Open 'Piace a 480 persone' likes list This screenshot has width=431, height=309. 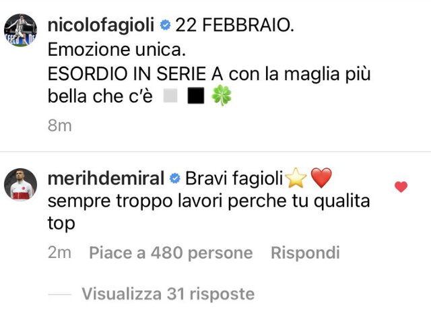[x=170, y=252]
